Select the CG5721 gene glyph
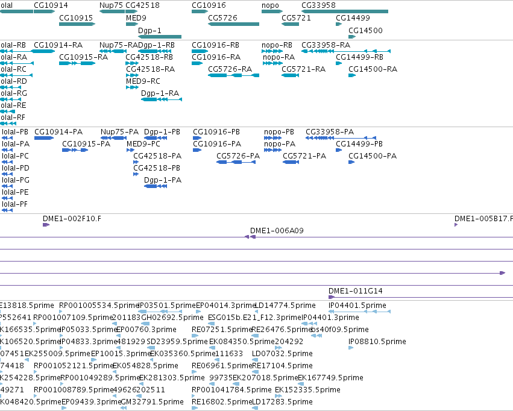The width and height of the screenshot is (513, 411). click(290, 24)
